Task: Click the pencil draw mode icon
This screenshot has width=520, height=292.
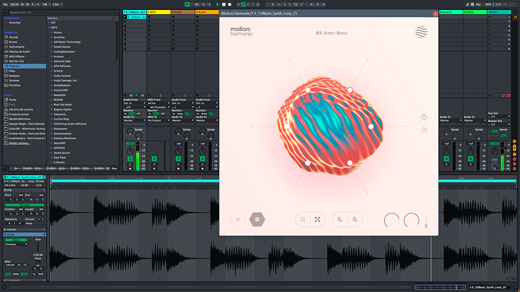Action: point(467,4)
